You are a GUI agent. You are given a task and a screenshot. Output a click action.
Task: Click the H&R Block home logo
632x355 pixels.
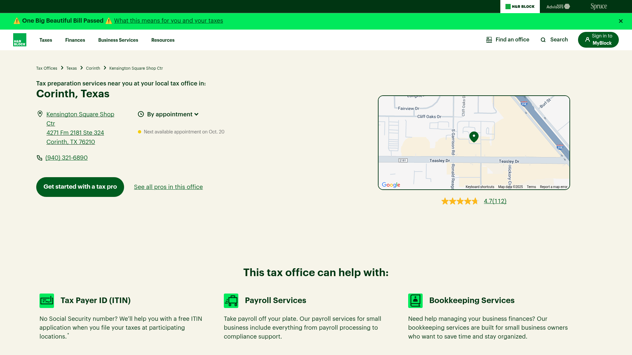pos(20,40)
